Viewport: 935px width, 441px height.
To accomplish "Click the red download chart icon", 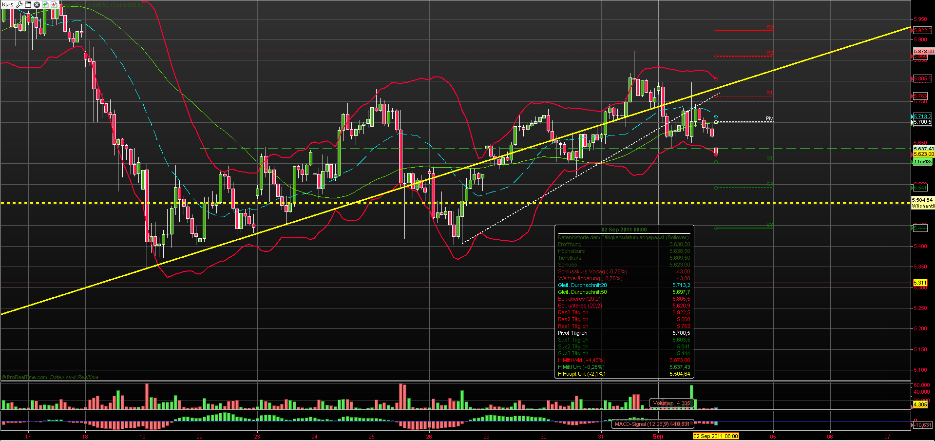I will pos(54,4).
